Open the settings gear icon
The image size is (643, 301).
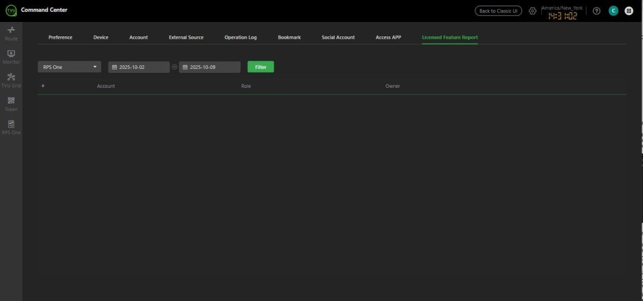tap(532, 11)
